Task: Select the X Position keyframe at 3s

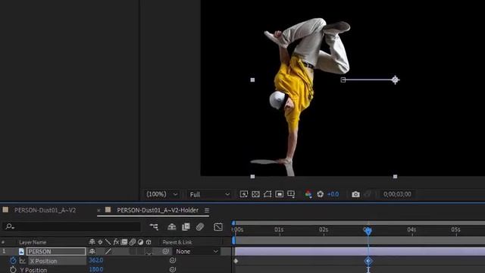Action: pos(368,261)
